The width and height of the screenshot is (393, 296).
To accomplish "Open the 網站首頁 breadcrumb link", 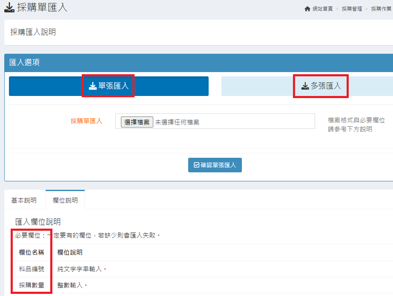I will (322, 9).
